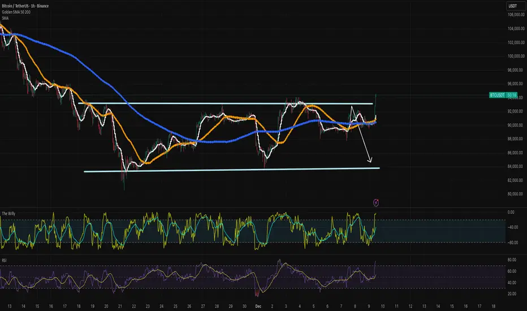527x311 pixels.
Task: Click the 9 date label on the time axis
Action: pyautogui.click(x=369, y=306)
